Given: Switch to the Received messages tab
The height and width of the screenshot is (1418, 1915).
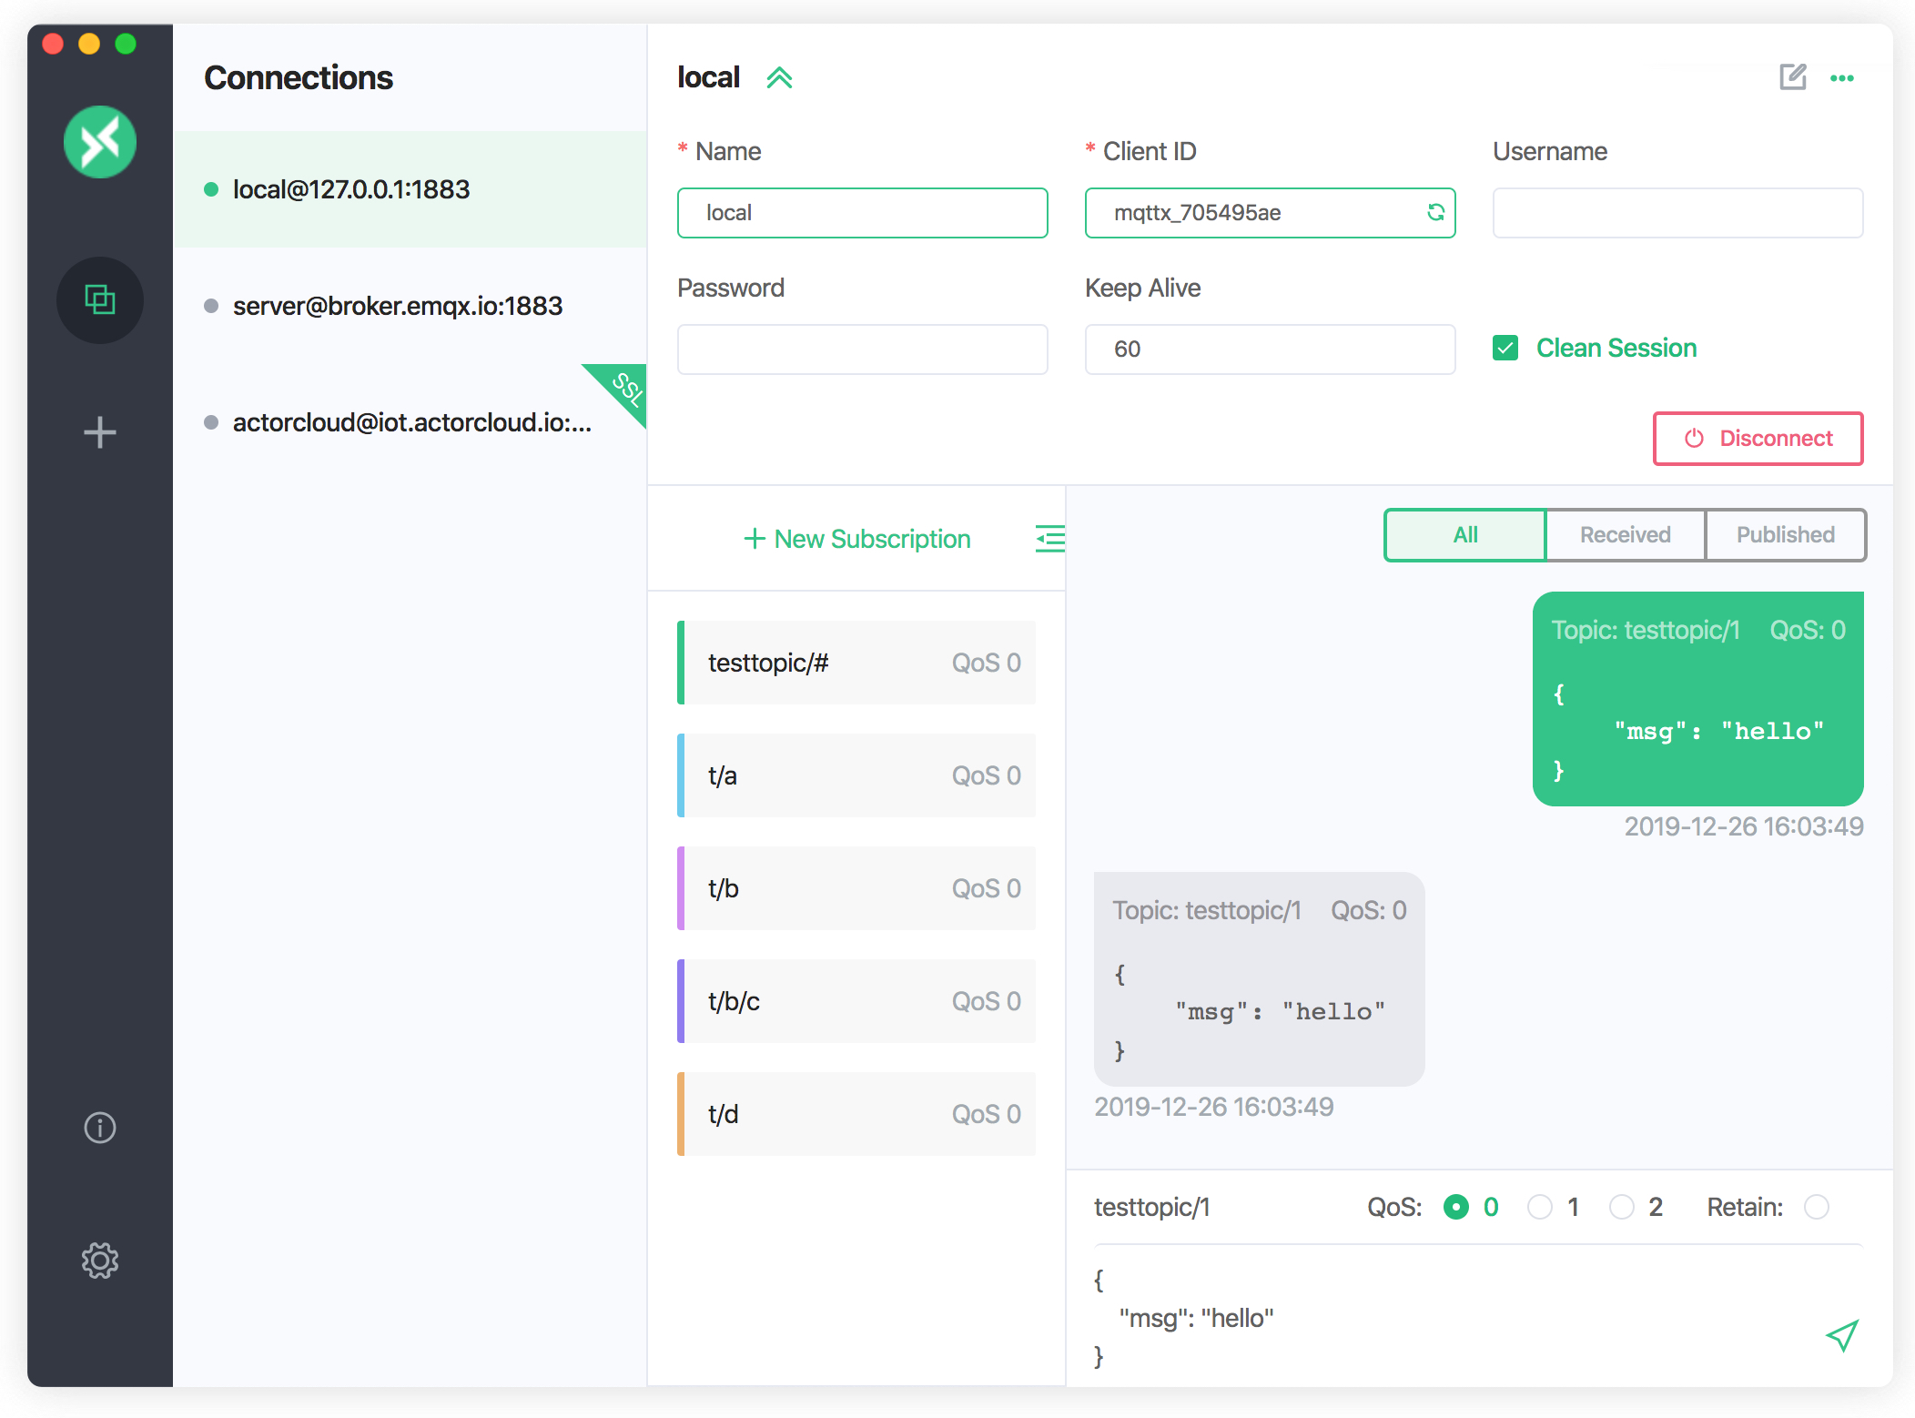Looking at the screenshot, I should [1625, 535].
